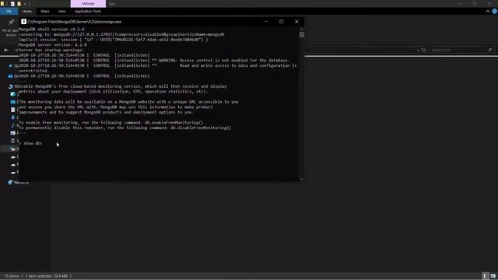Click the console vertical scrollbar thumb
Screen dimensions: 498x280
pyautogui.click(x=302, y=34)
